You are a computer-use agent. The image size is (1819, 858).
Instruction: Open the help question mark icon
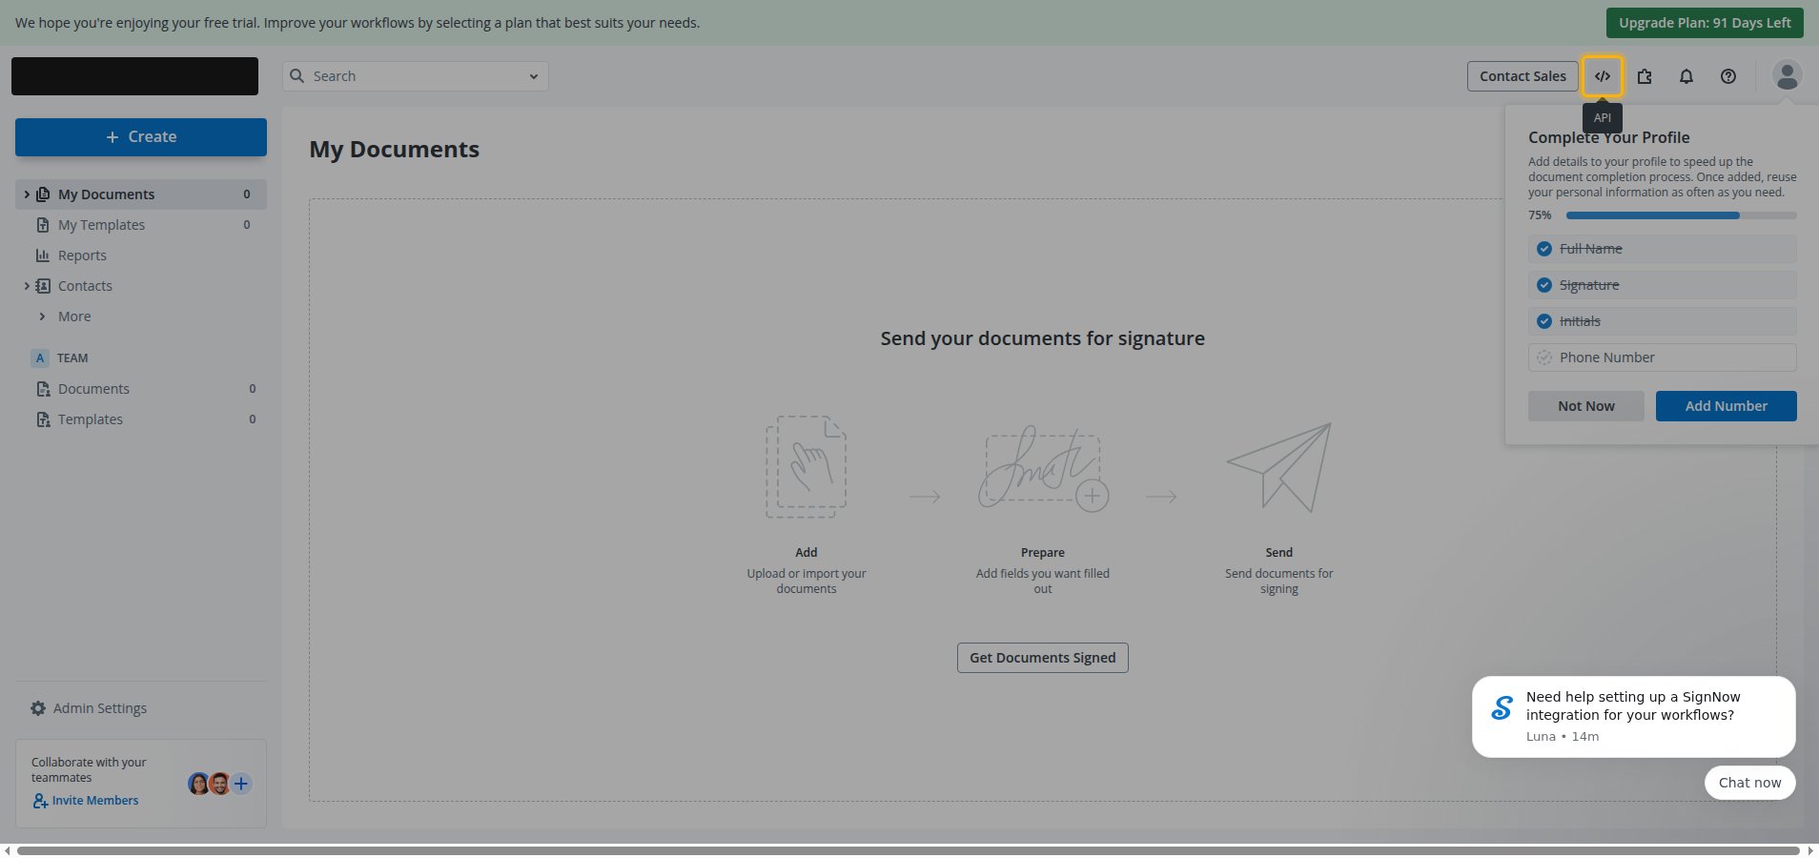coord(1728,76)
